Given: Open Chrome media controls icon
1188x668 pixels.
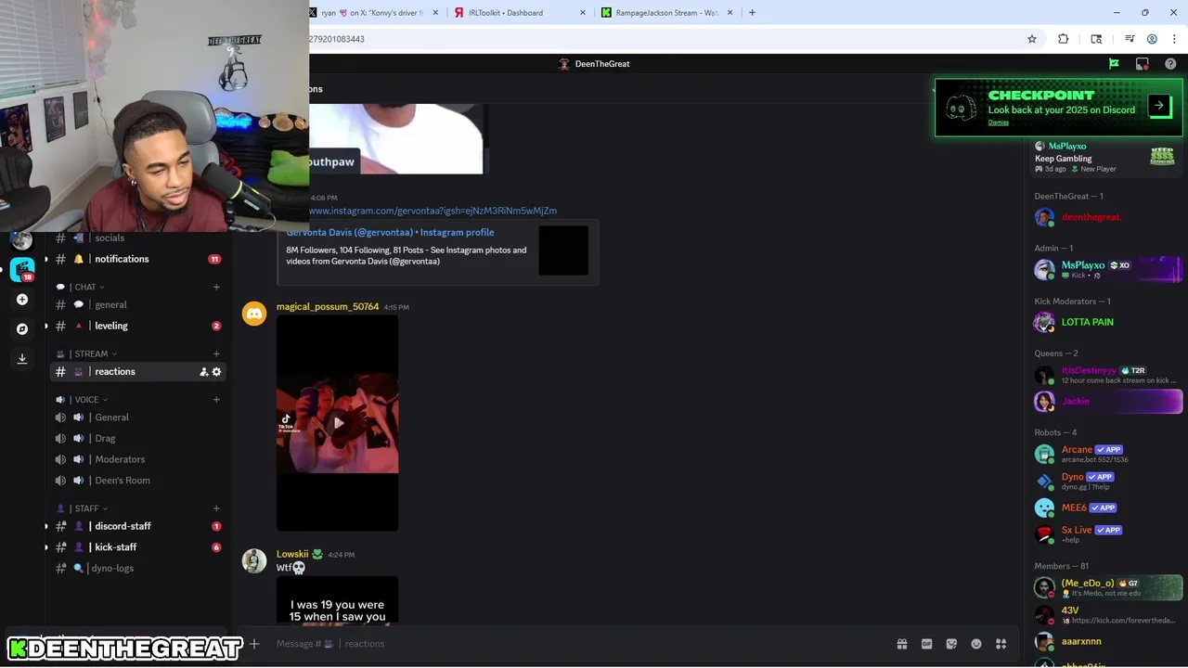Looking at the screenshot, I should coord(1130,39).
